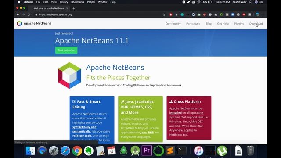The width and height of the screenshot is (281, 158).
Task: Open Safari from the dock
Action: 65,151
